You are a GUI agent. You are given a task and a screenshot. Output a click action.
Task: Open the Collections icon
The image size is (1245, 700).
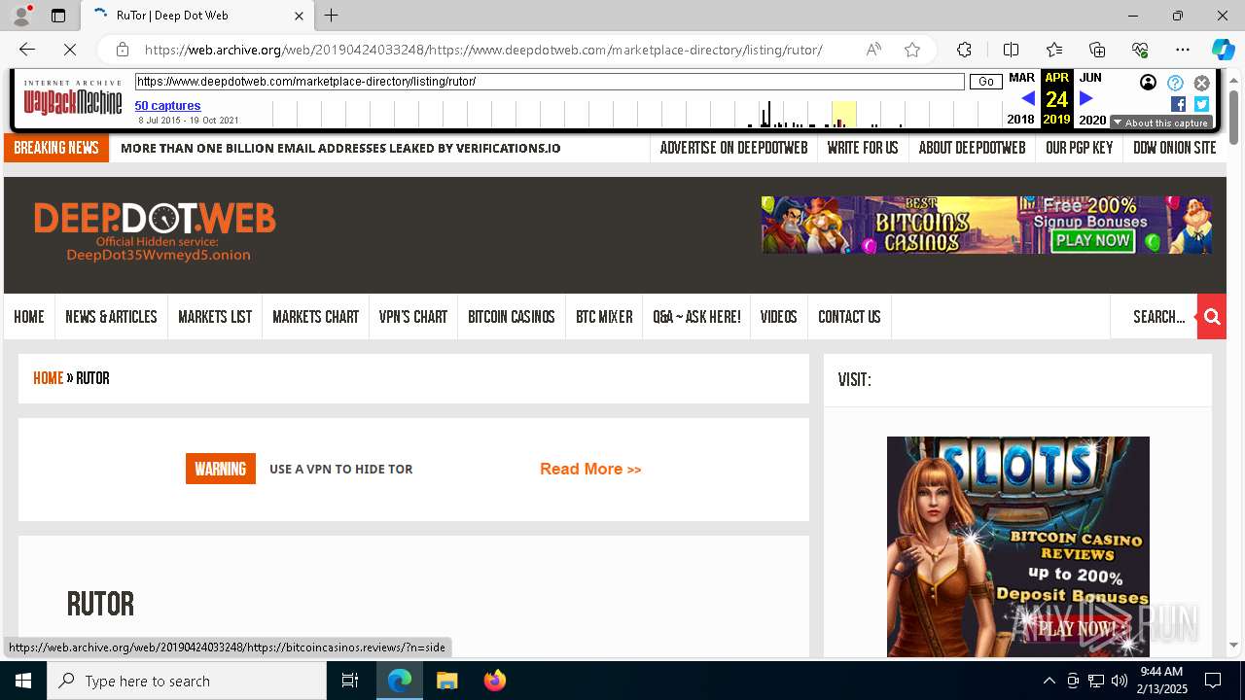1097,50
